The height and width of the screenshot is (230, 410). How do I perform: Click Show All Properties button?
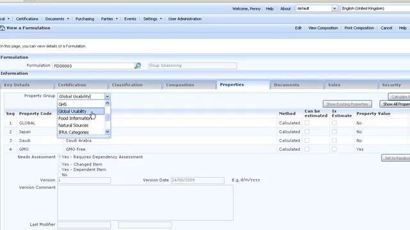click(x=395, y=104)
